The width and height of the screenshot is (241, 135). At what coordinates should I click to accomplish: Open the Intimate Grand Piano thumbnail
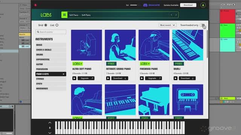tap(120, 45)
